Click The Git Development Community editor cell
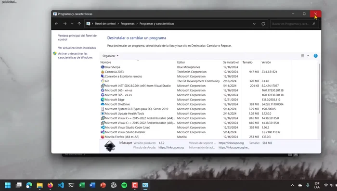Image resolution: width=337 pixels, height=191 pixels. [x=198, y=81]
